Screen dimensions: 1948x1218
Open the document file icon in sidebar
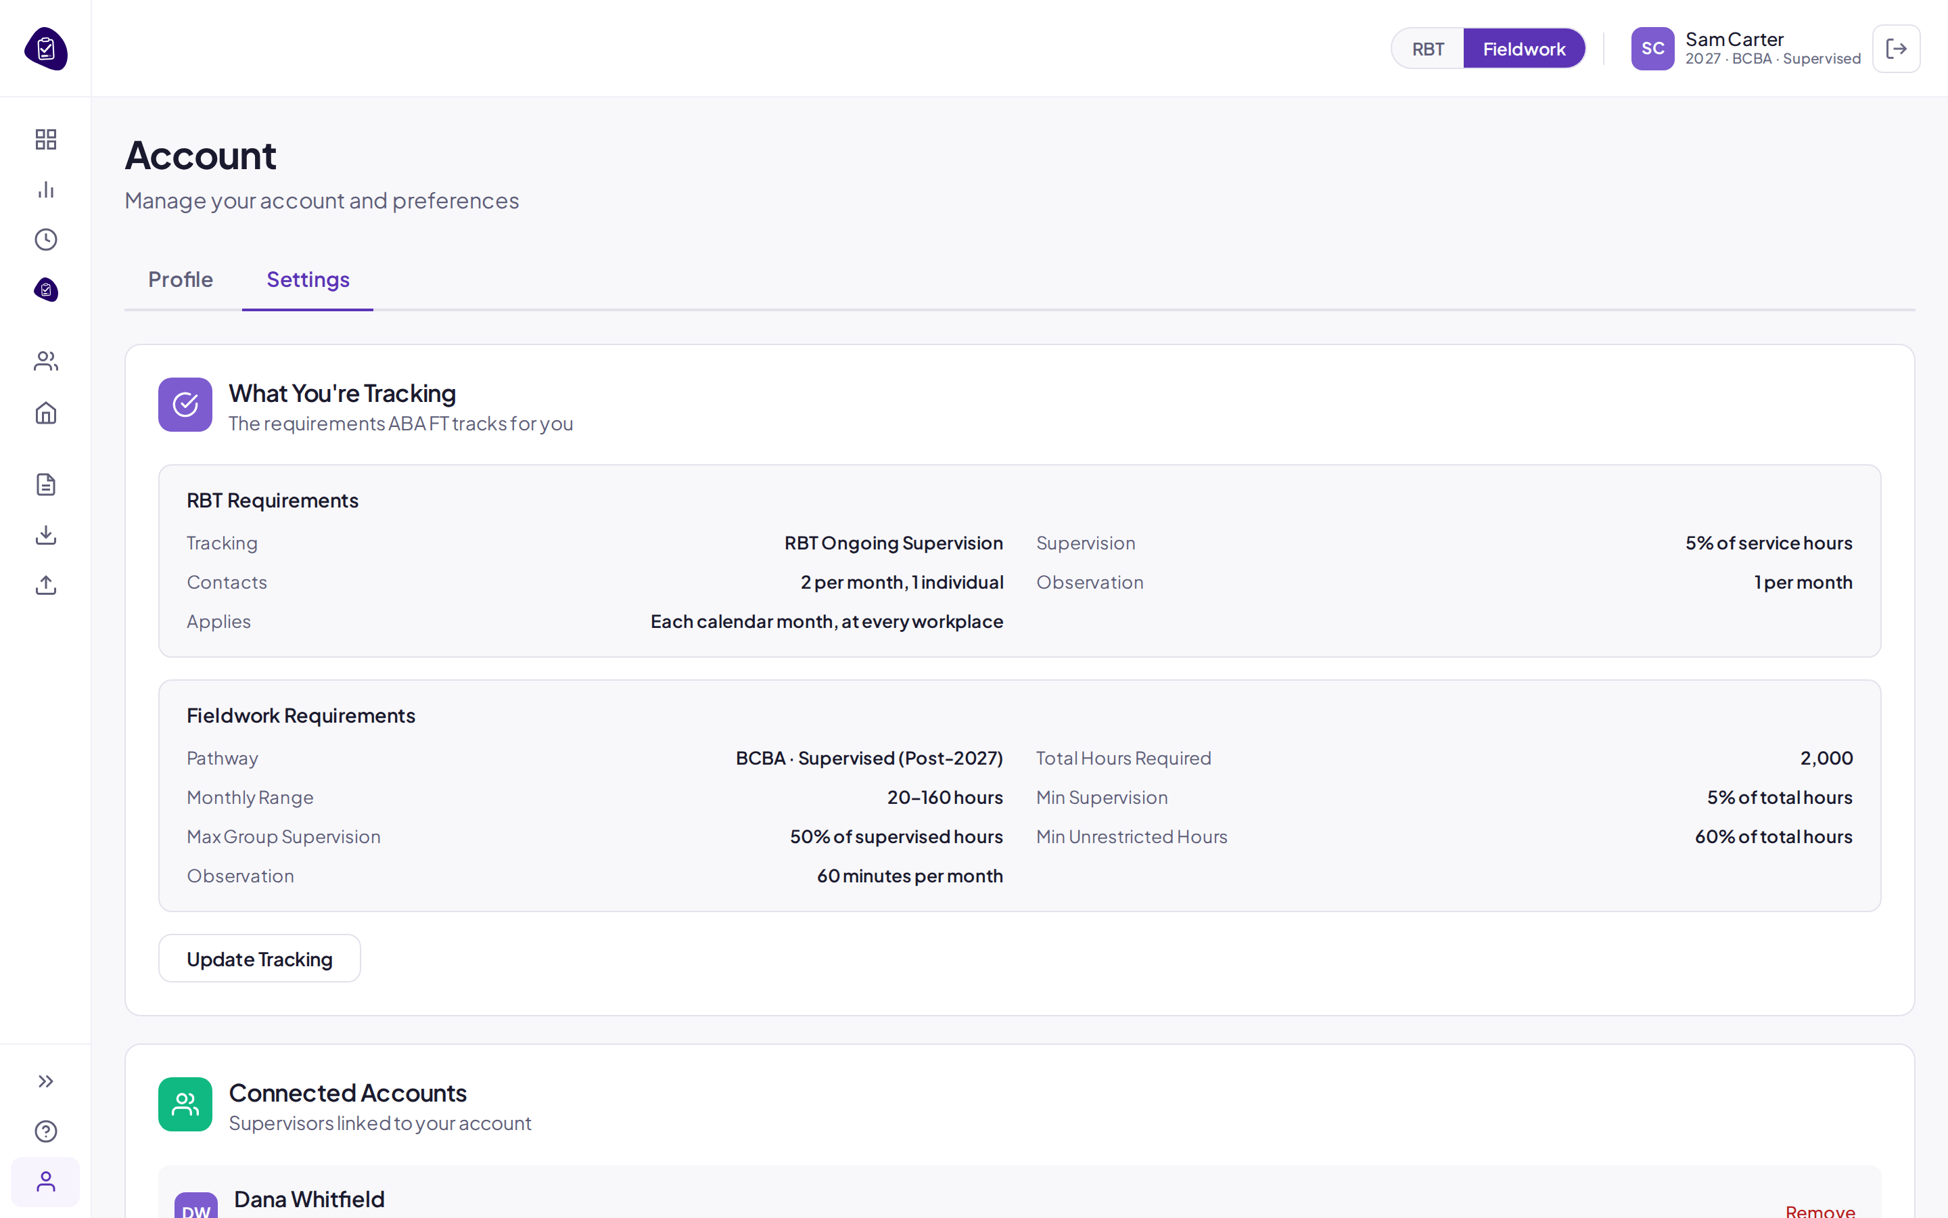pyautogui.click(x=46, y=484)
